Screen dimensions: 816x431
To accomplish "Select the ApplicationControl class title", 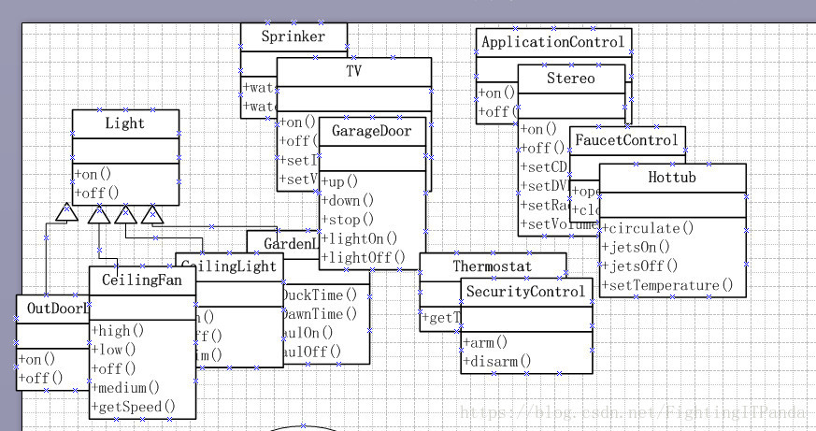I will 553,42.
